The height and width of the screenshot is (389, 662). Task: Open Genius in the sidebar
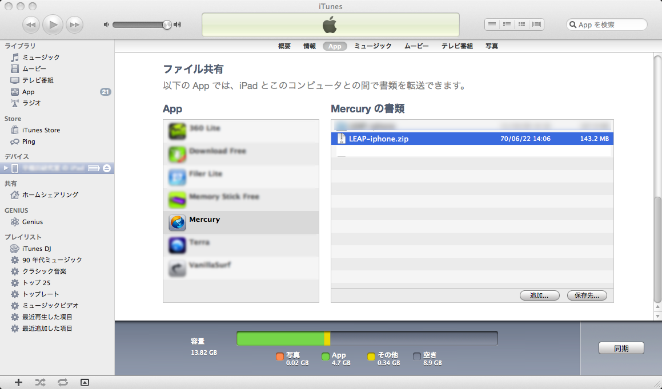pyautogui.click(x=27, y=222)
